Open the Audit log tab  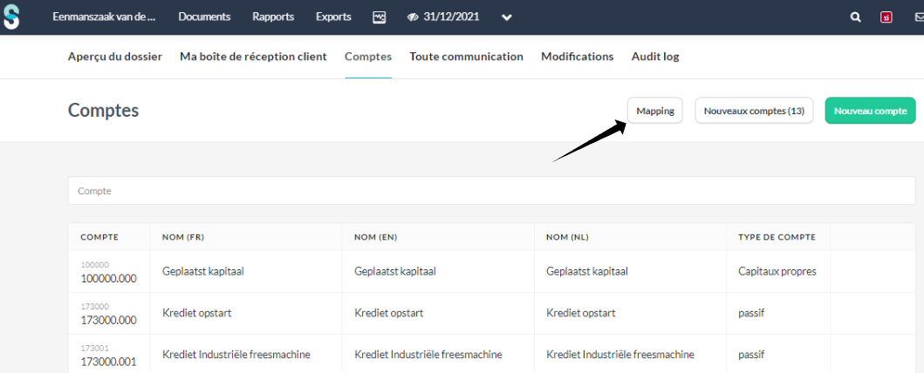click(x=654, y=57)
